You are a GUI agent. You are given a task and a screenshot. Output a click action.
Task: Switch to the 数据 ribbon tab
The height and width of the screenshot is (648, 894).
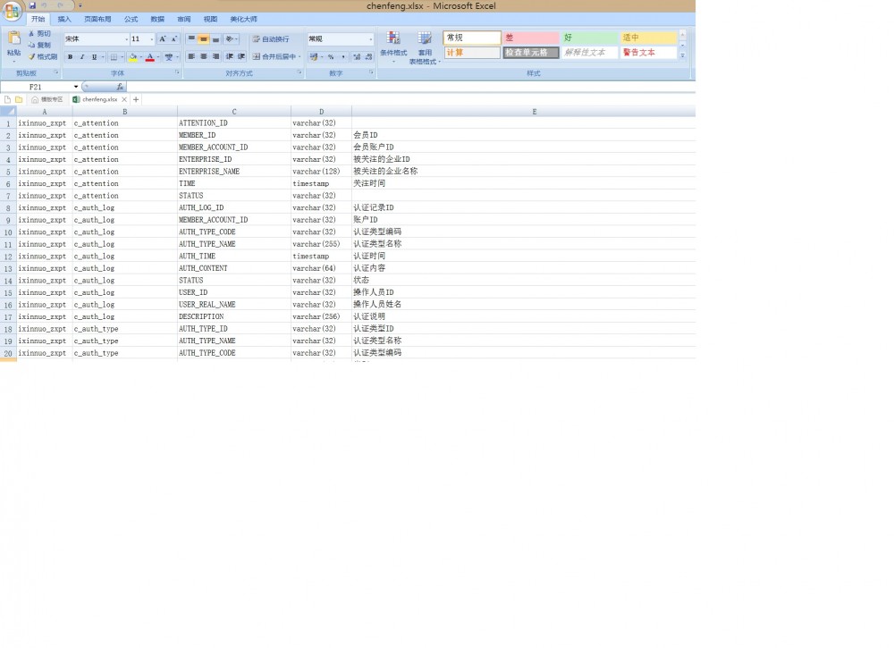pos(157,19)
